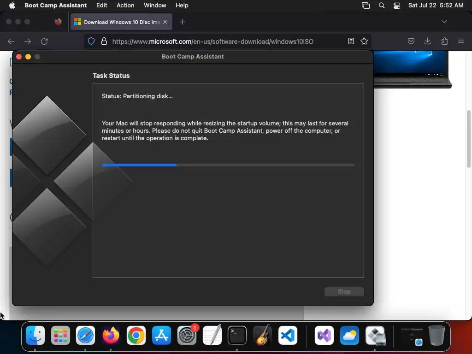The width and height of the screenshot is (472, 354).
Task: Open Visual Studio Code from the Dock
Action: point(288,336)
